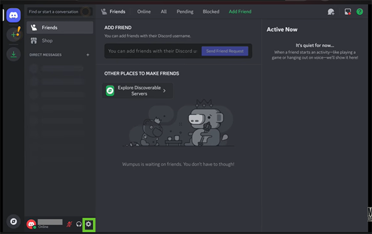The width and height of the screenshot is (372, 234).
Task: Open User Settings gear icon
Action: [89, 224]
